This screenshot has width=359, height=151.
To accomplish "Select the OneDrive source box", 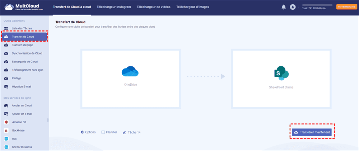I will pyautogui.click(x=131, y=79).
